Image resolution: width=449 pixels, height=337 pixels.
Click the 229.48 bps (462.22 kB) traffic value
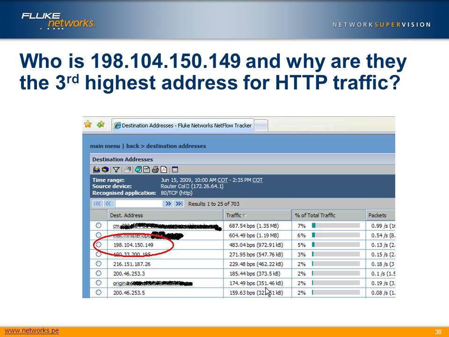pos(256,264)
